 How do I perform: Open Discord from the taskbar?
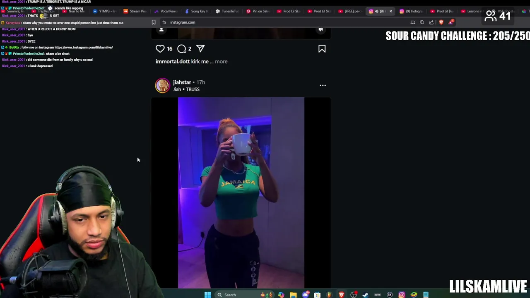[306, 295]
